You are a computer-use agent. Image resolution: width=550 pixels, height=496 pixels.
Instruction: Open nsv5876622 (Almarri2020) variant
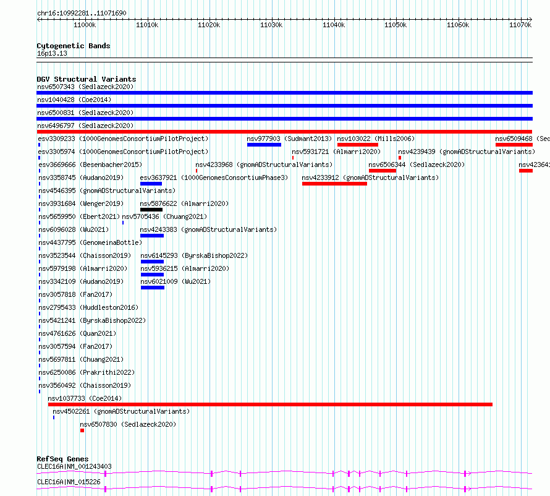point(184,203)
